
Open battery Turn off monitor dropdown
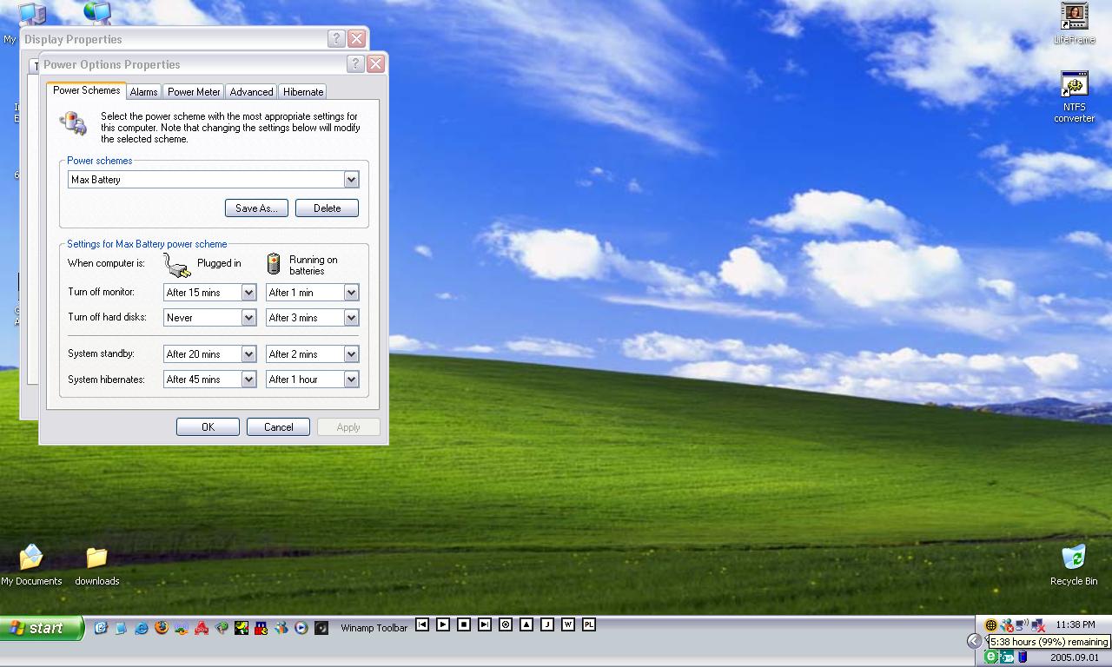tap(351, 293)
